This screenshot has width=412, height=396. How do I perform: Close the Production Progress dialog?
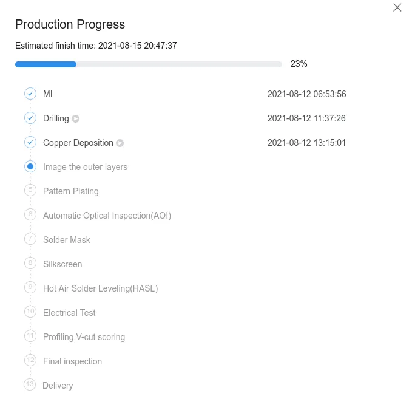pyautogui.click(x=397, y=7)
